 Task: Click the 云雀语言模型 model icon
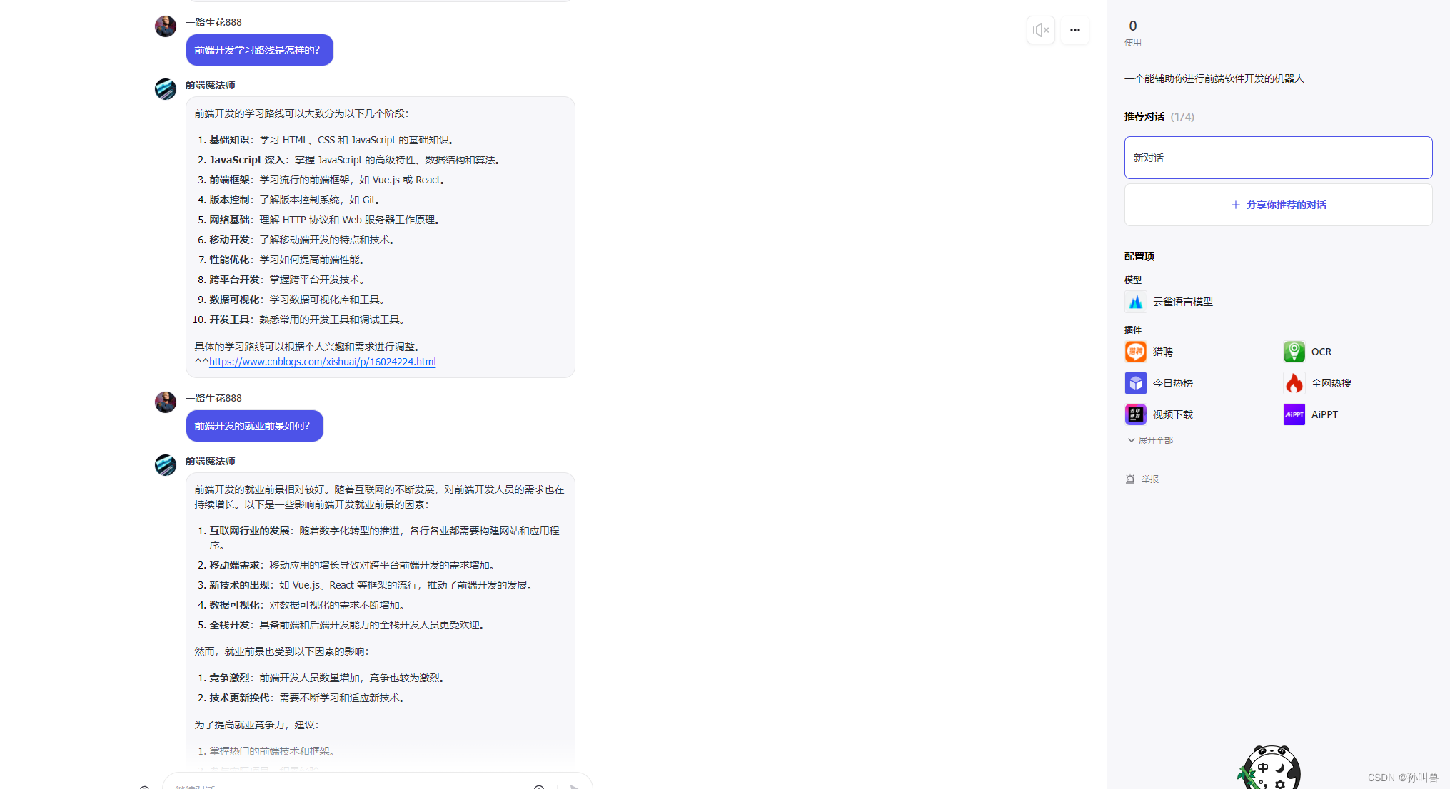click(x=1135, y=302)
